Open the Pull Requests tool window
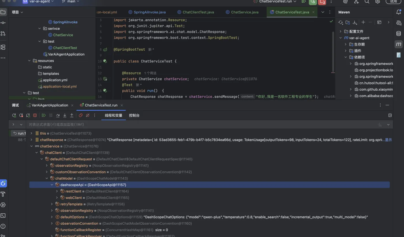 [3, 34]
